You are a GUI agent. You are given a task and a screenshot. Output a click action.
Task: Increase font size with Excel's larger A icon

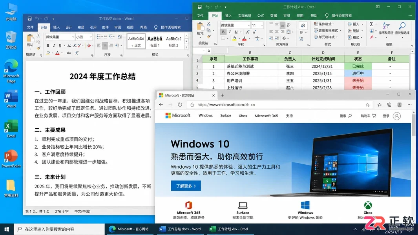(248, 32)
